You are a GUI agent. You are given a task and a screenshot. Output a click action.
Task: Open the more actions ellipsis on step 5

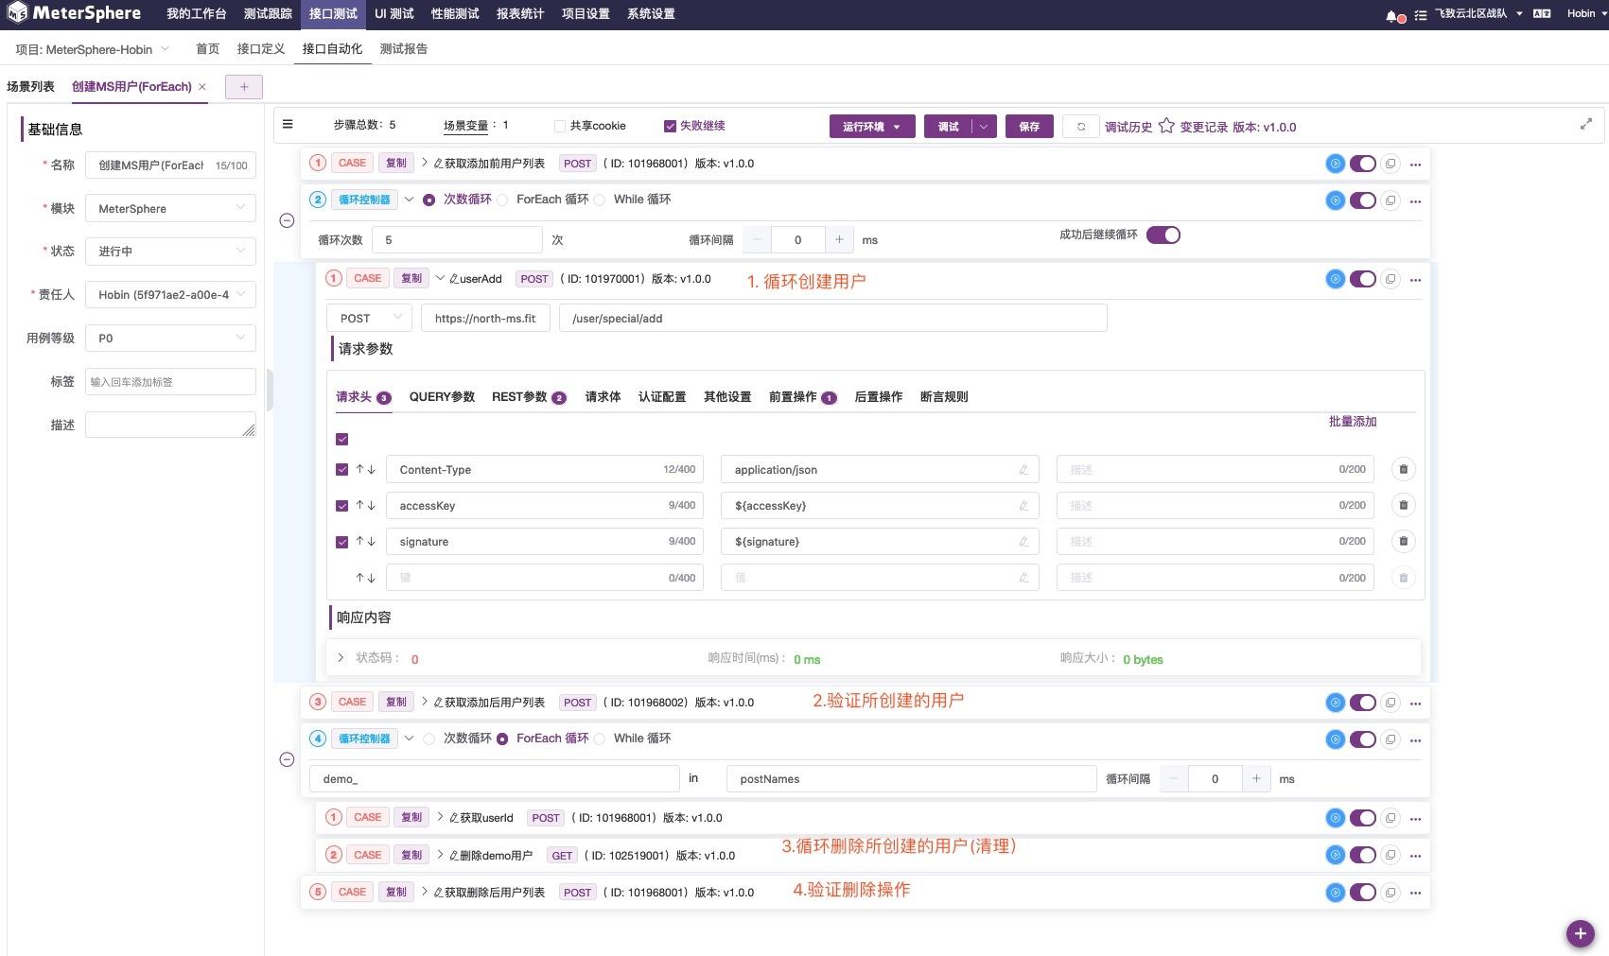[1415, 892]
